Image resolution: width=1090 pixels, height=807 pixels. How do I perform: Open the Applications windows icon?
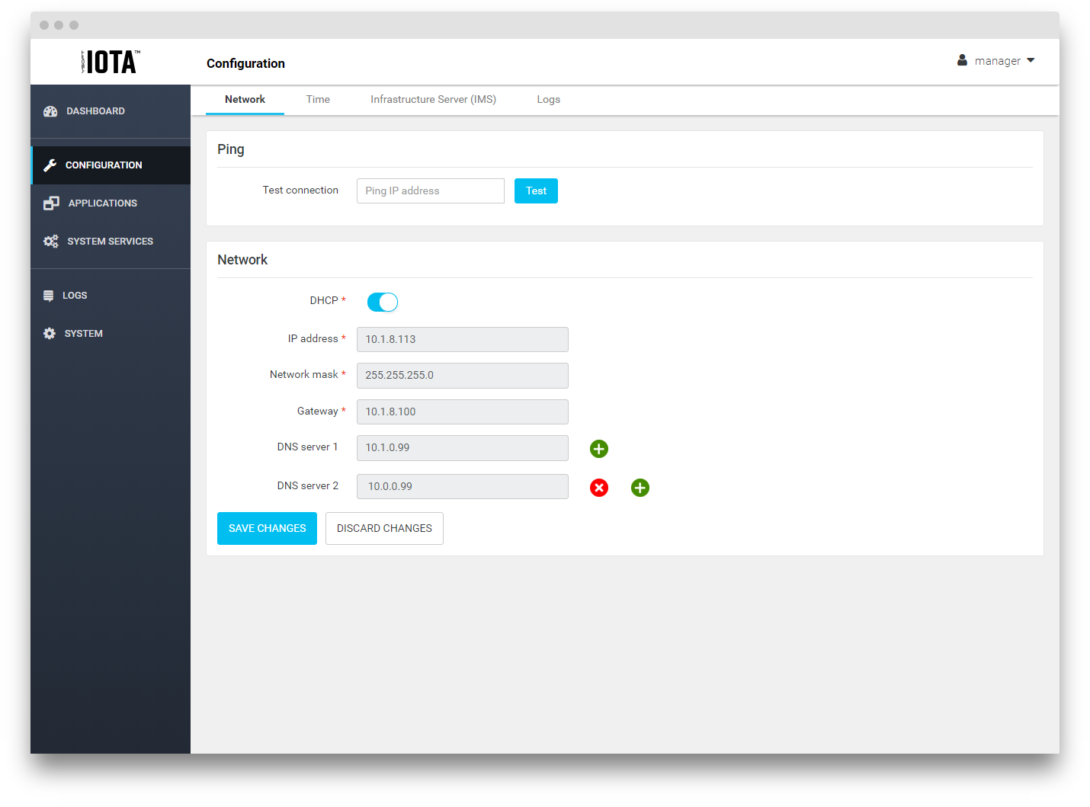(51, 203)
